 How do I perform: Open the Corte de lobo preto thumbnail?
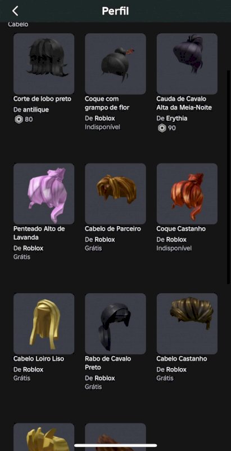coord(44,64)
